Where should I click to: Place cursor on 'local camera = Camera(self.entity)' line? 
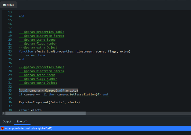click(48, 91)
